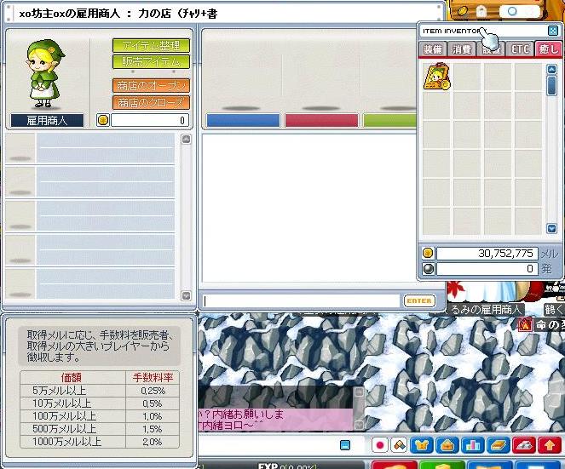565x469 pixels.
Task: Select the hired merchant permit item in inventory
Action: [436, 77]
